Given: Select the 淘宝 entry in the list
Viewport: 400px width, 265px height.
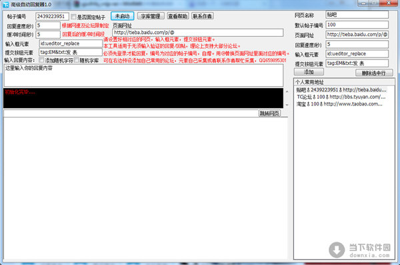Looking at the screenshot, I should (339, 104).
